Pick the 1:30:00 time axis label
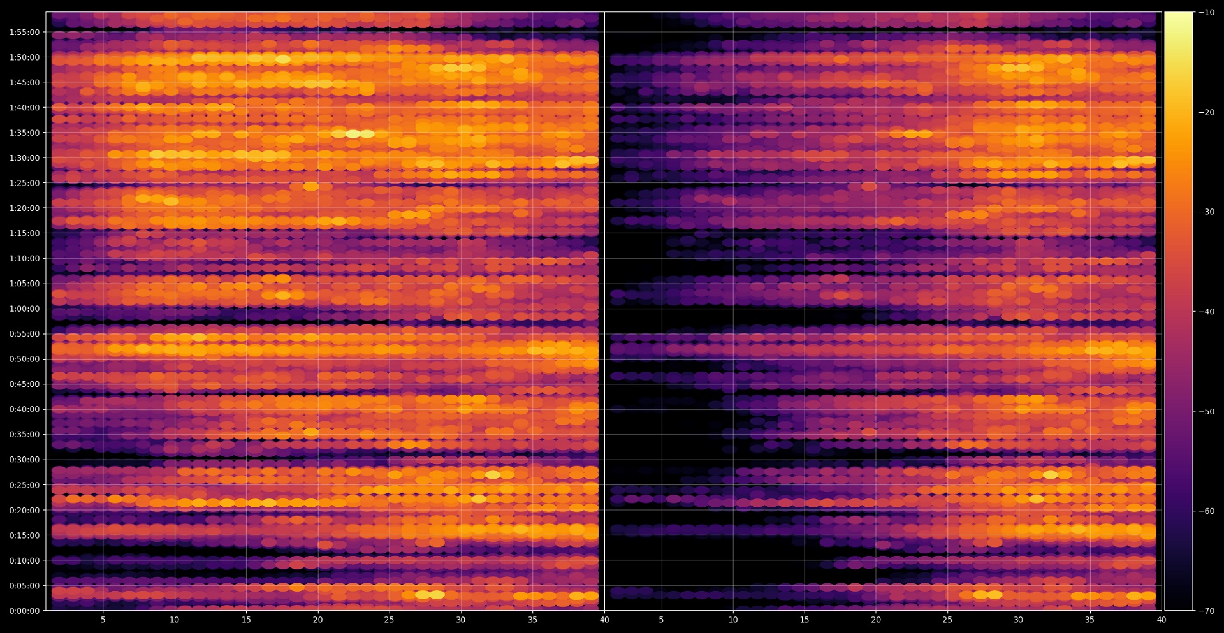1224x633 pixels. click(24, 158)
